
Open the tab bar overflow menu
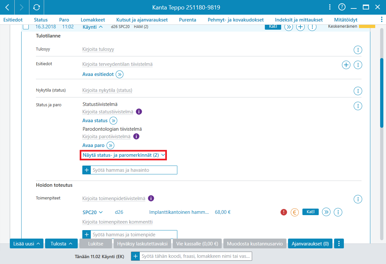point(381,20)
